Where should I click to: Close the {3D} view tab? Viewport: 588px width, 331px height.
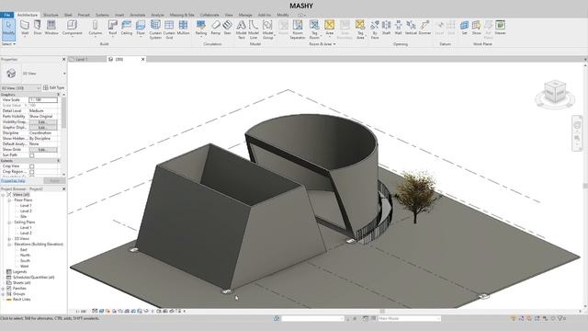coord(143,59)
